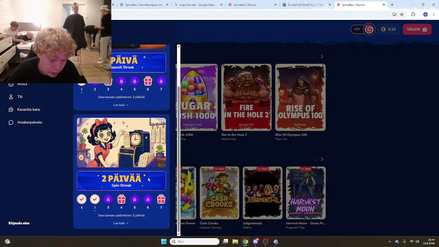Click the Chrome icon on the taskbar

pyautogui.click(x=245, y=242)
